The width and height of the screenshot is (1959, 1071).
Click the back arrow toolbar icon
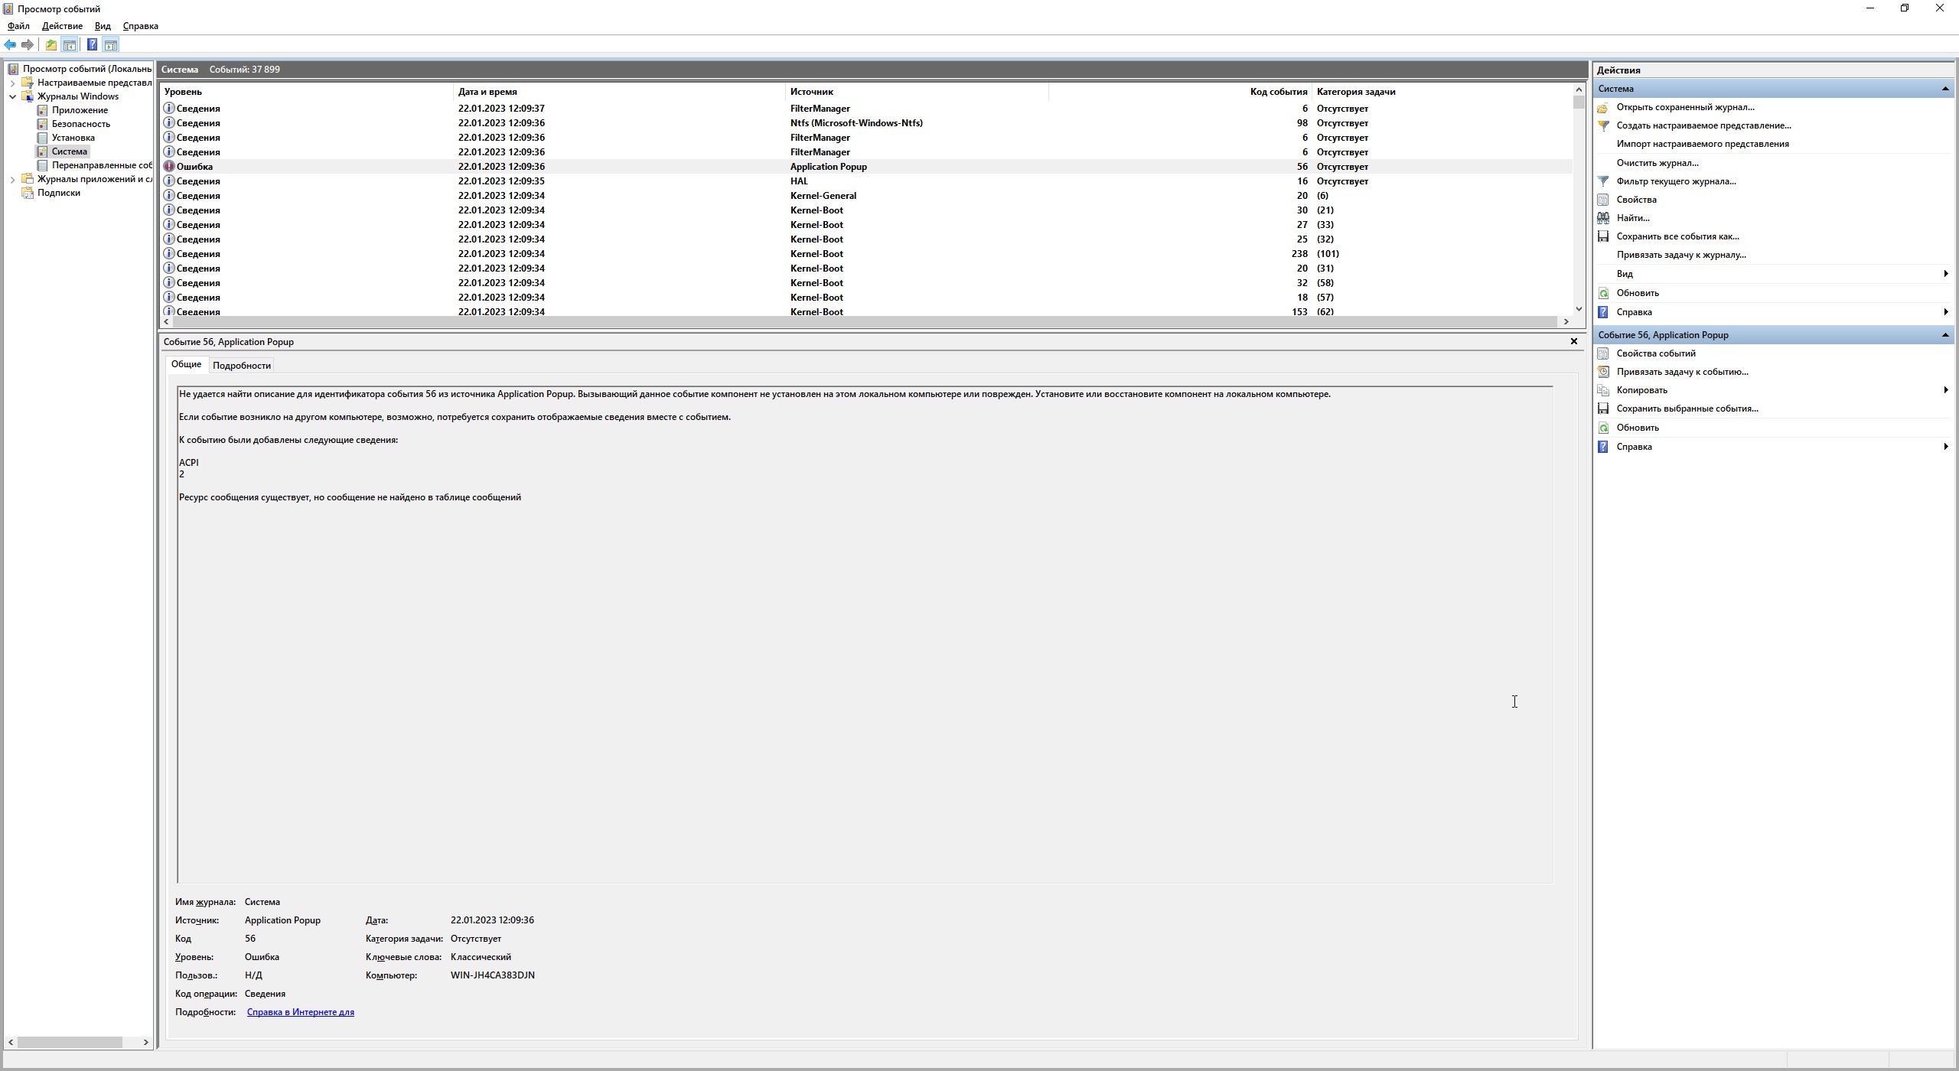(x=10, y=45)
